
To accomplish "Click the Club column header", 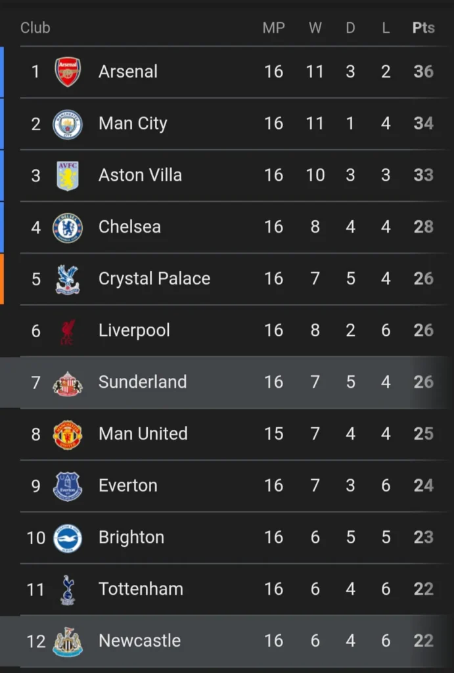I will click(35, 28).
